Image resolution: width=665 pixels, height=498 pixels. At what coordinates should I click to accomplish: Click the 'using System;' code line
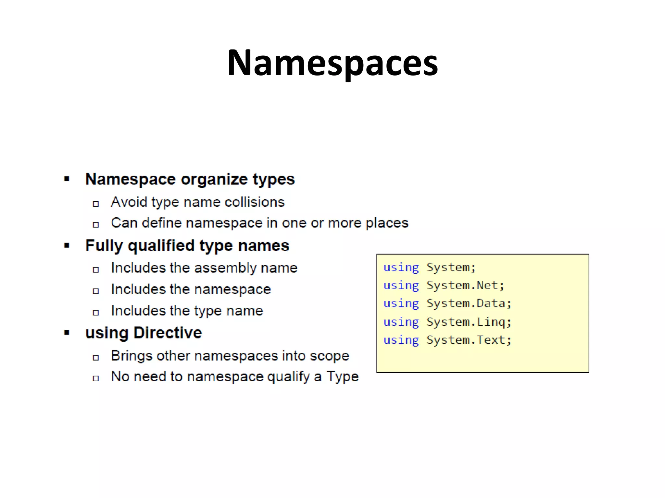(x=429, y=267)
